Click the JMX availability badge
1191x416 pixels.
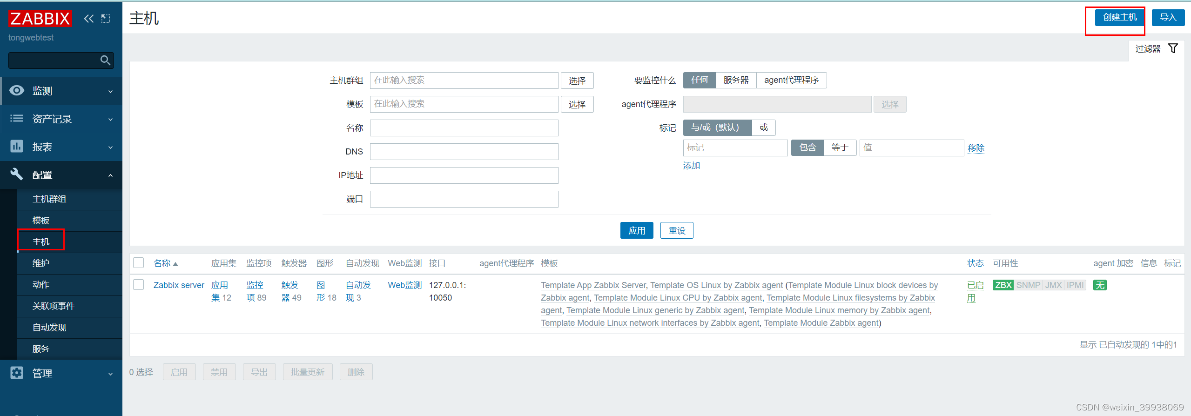pos(1053,285)
